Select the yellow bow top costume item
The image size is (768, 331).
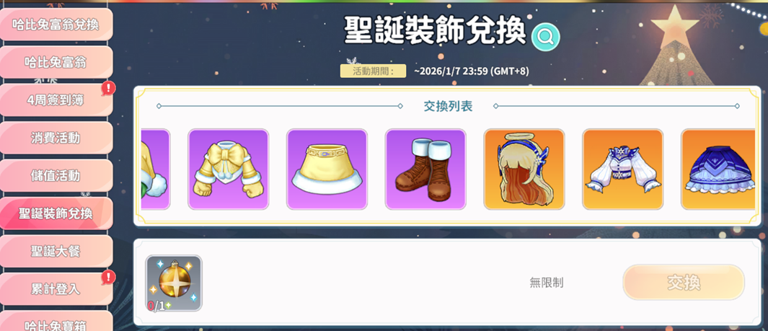click(x=229, y=169)
